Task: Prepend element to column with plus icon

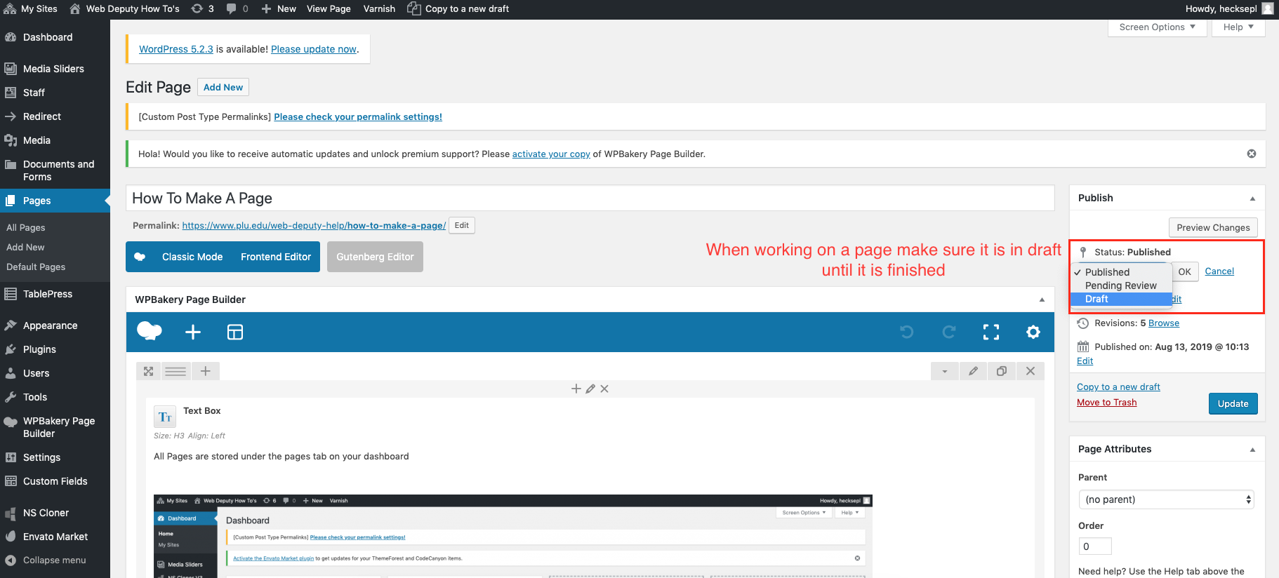Action: coord(576,389)
